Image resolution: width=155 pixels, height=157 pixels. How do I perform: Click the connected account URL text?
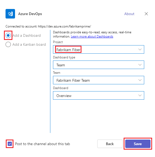click(64, 26)
